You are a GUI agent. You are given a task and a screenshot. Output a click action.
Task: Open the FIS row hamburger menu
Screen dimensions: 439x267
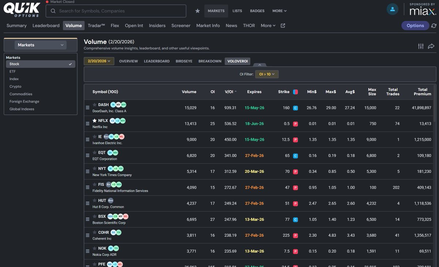[x=87, y=187]
